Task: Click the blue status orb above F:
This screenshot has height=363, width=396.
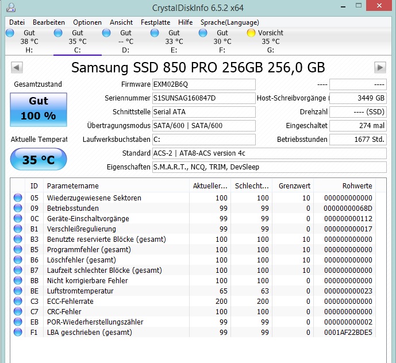Action: coord(203,33)
